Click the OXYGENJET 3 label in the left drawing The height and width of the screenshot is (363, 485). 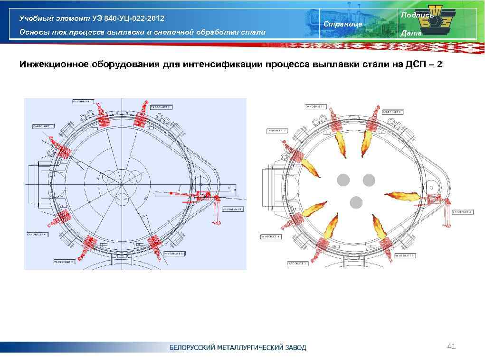(174, 254)
